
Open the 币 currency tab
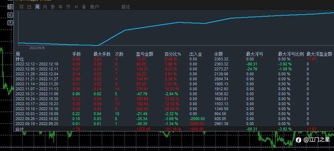tap(68, 7)
